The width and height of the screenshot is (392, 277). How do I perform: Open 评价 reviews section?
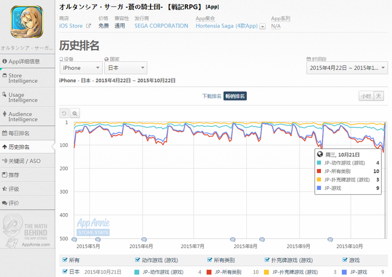[27, 203]
